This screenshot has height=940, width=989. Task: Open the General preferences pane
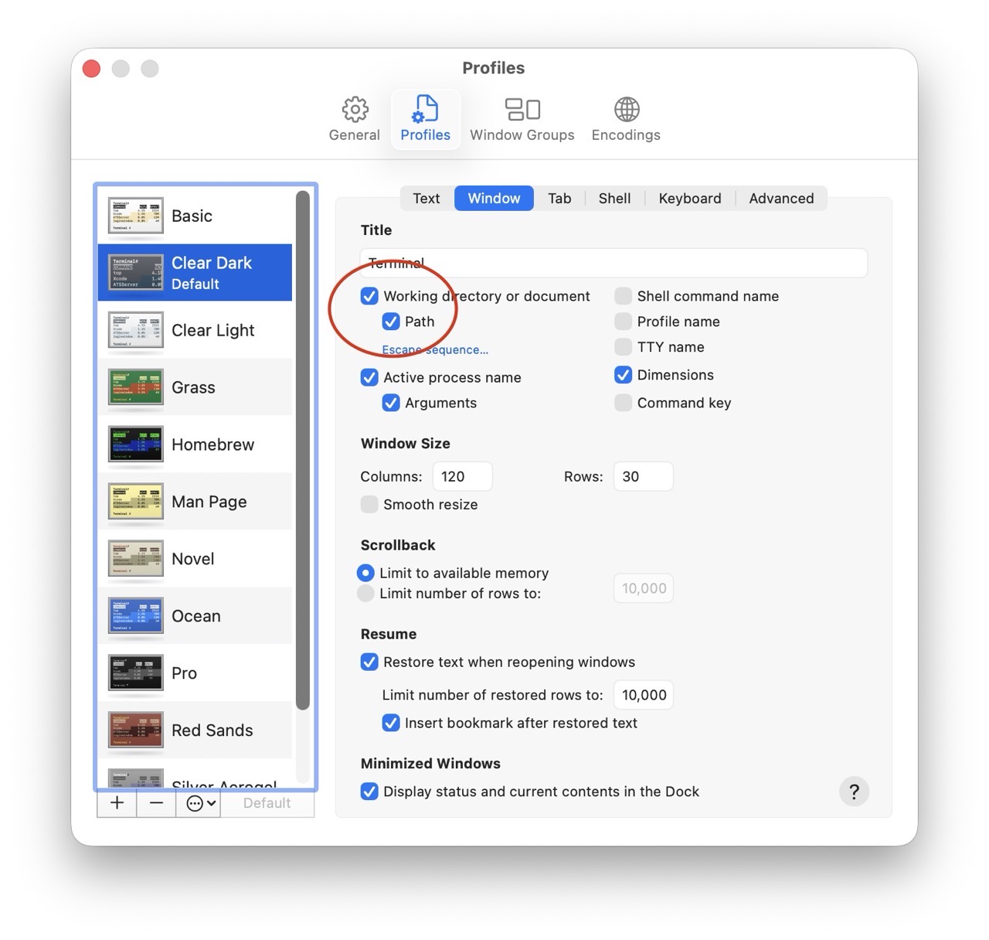tap(354, 119)
